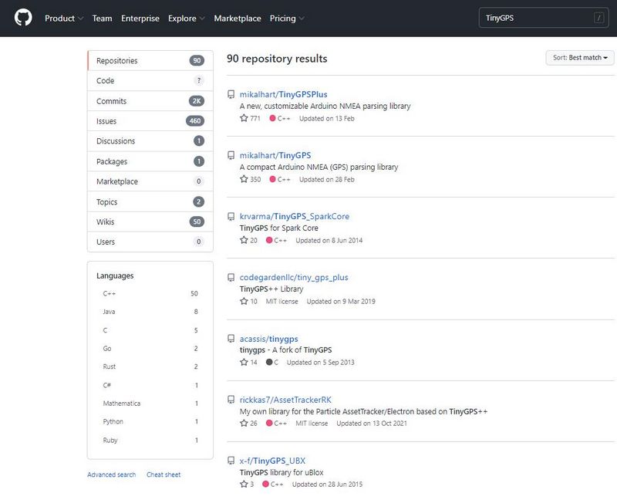Open Advanced search link

111,475
